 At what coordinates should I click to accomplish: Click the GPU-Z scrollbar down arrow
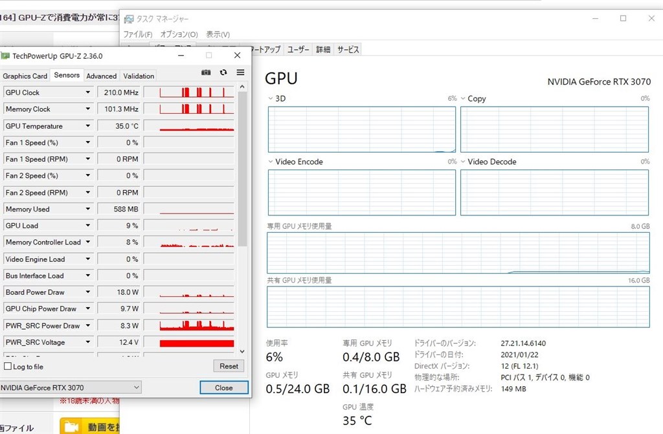[x=242, y=351]
